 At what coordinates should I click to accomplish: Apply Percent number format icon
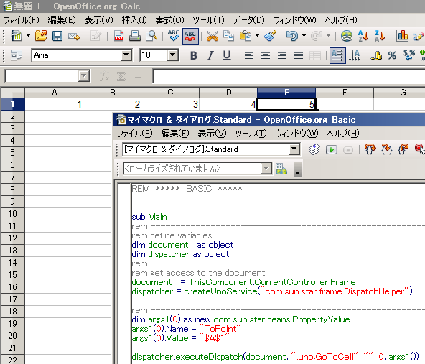(392, 55)
